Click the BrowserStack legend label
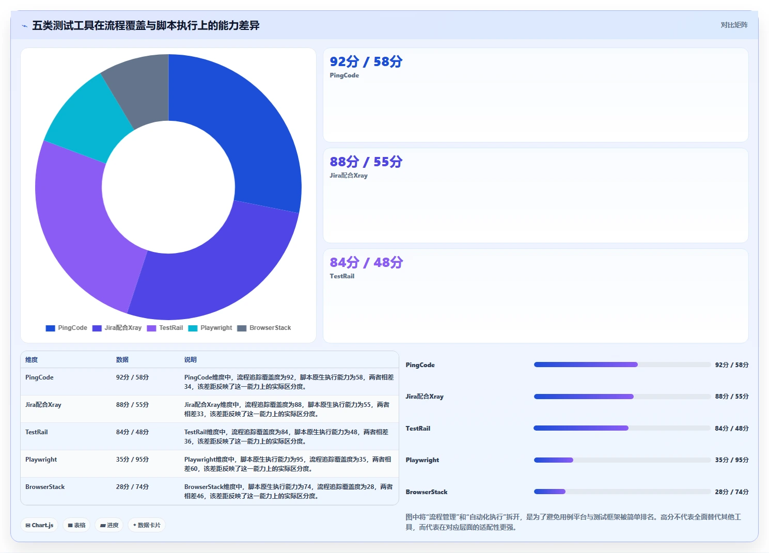Viewport: 769px width, 553px height. 270,328
